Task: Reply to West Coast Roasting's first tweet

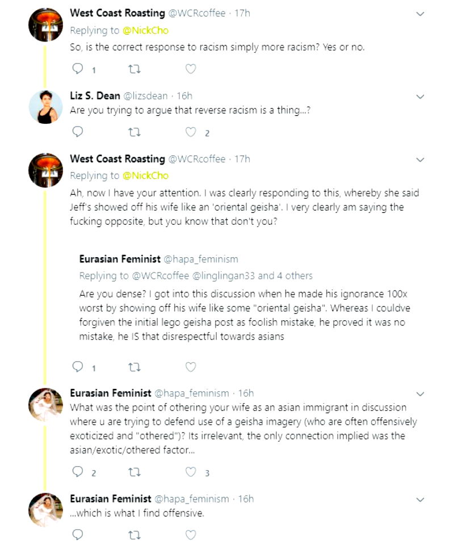Action: pos(78,69)
